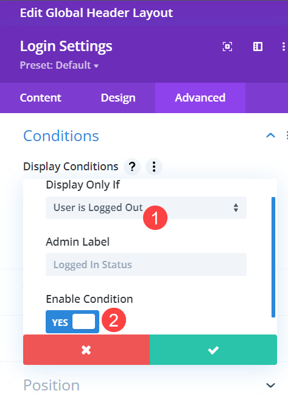Screen dimensions: 288x402
Task: Click the Conditions section heading
Action: click(61, 136)
